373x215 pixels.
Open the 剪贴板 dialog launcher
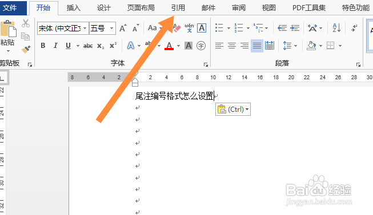coord(30,64)
